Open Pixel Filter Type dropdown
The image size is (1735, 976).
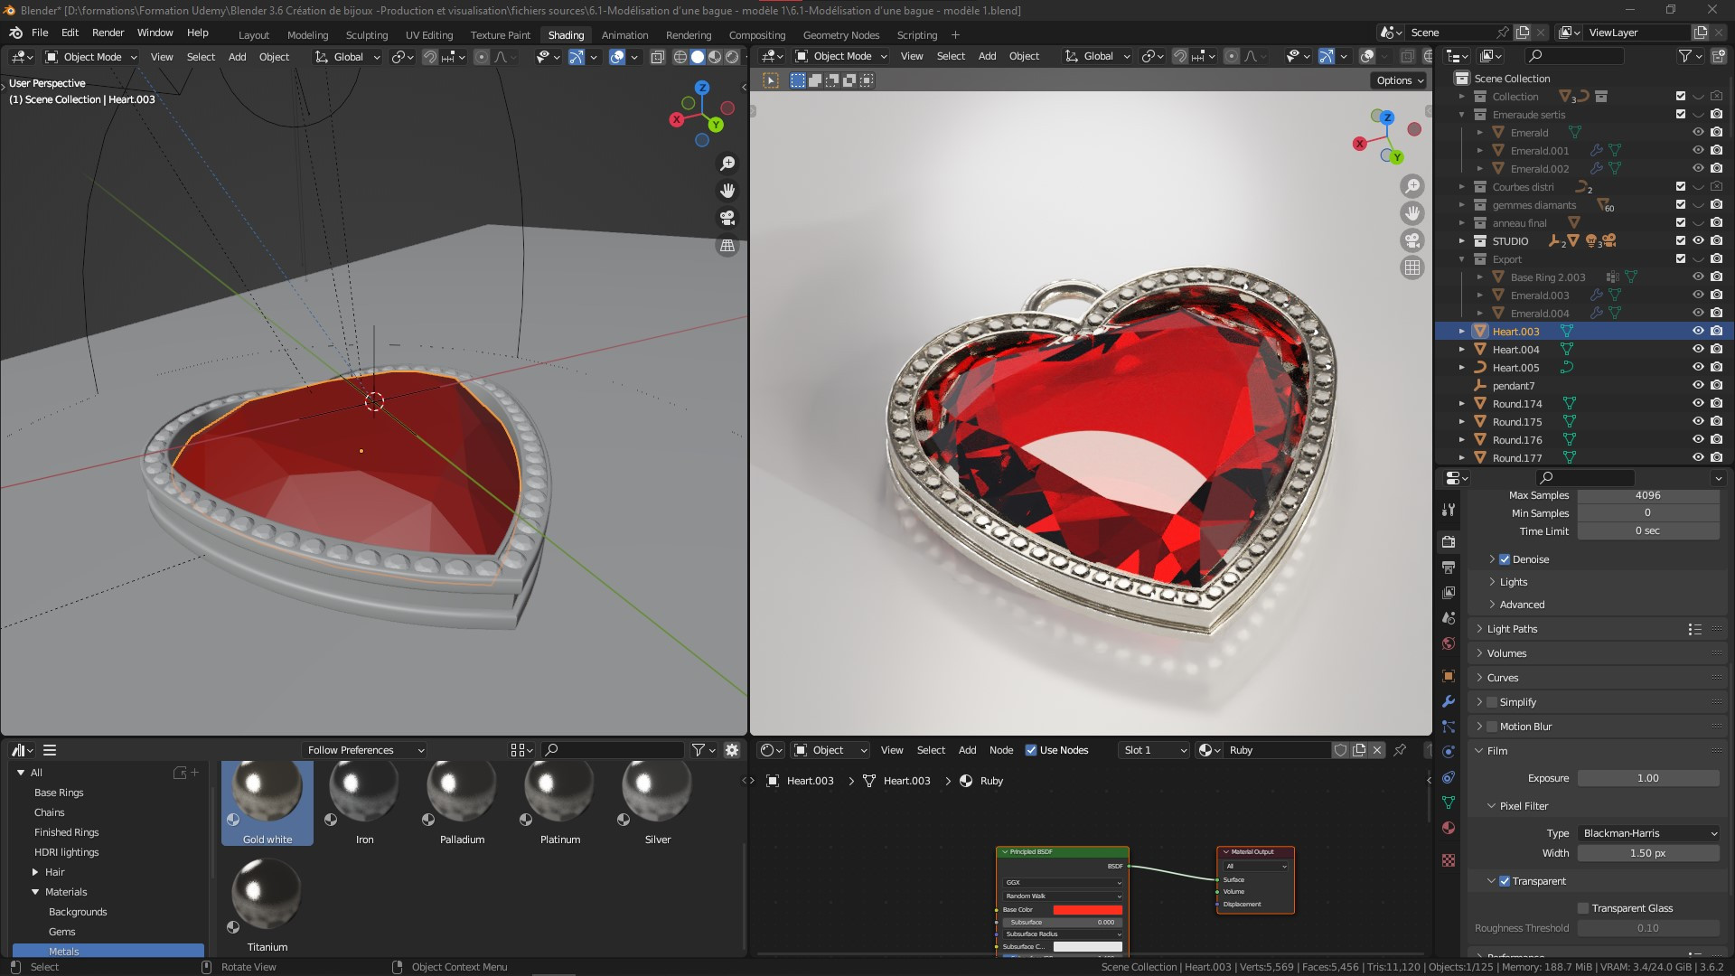click(1648, 833)
